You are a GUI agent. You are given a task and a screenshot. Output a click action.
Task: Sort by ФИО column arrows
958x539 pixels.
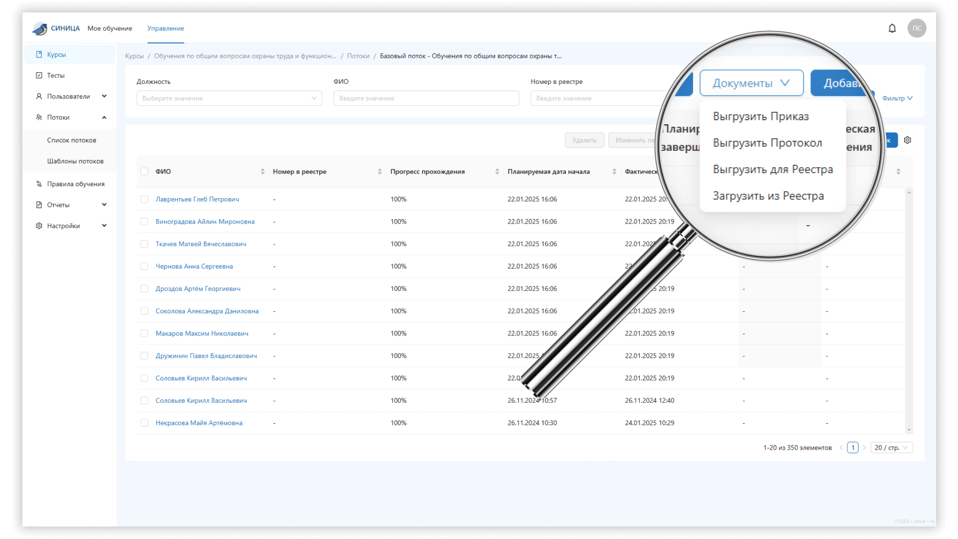point(262,172)
